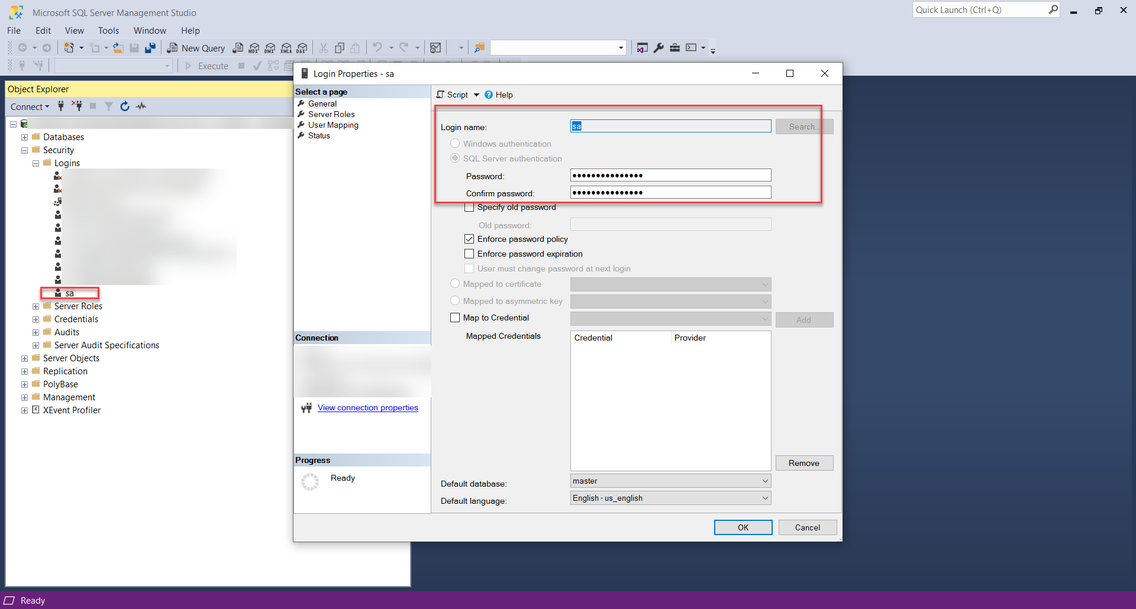Enable Enforce password expiration checkbox
Screen dimensions: 1136x609
pos(469,254)
